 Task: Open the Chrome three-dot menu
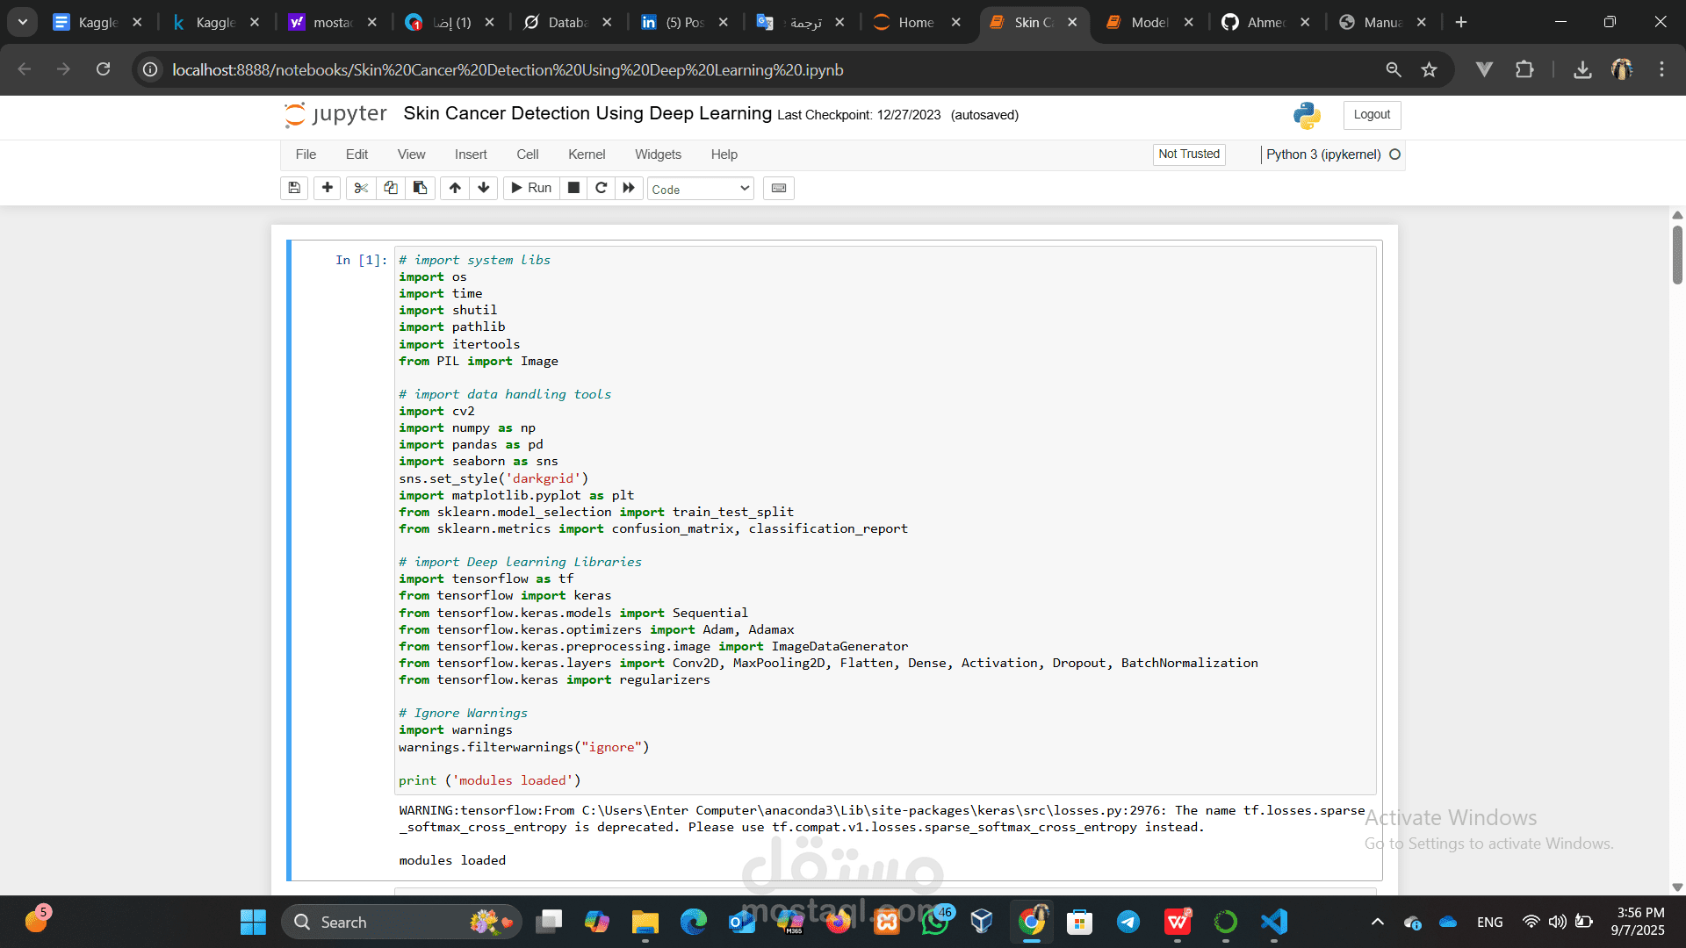tap(1661, 69)
